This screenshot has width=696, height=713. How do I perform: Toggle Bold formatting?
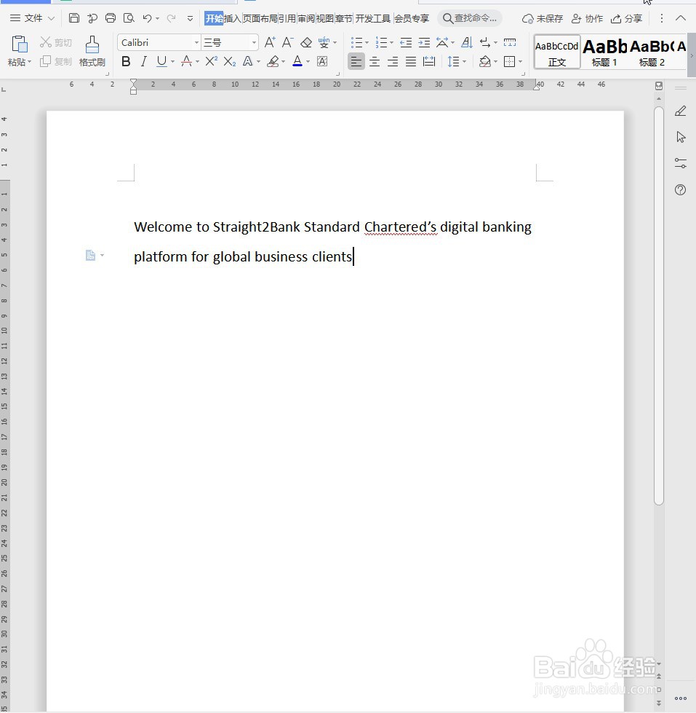click(x=127, y=61)
